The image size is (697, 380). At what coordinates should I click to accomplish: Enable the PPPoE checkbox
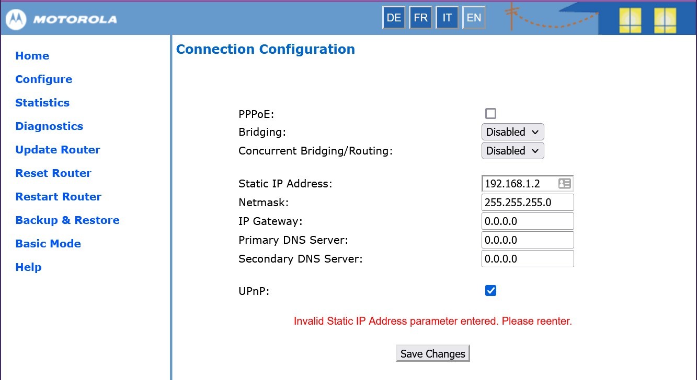(x=490, y=114)
